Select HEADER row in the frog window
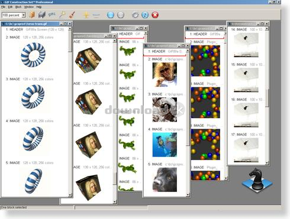Image resolution: width=290 pixels, height=219 pixels. [x=131, y=34]
